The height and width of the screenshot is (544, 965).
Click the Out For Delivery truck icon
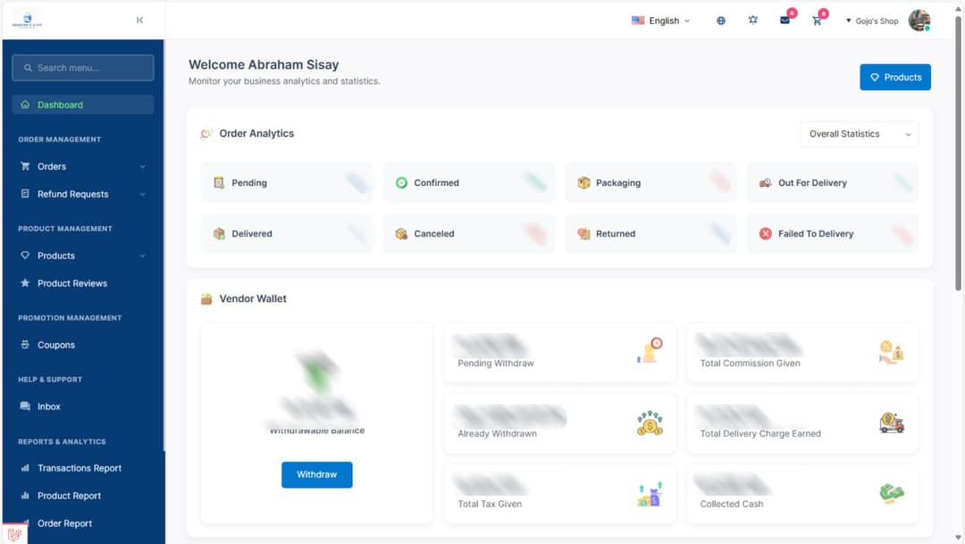pyautogui.click(x=765, y=182)
